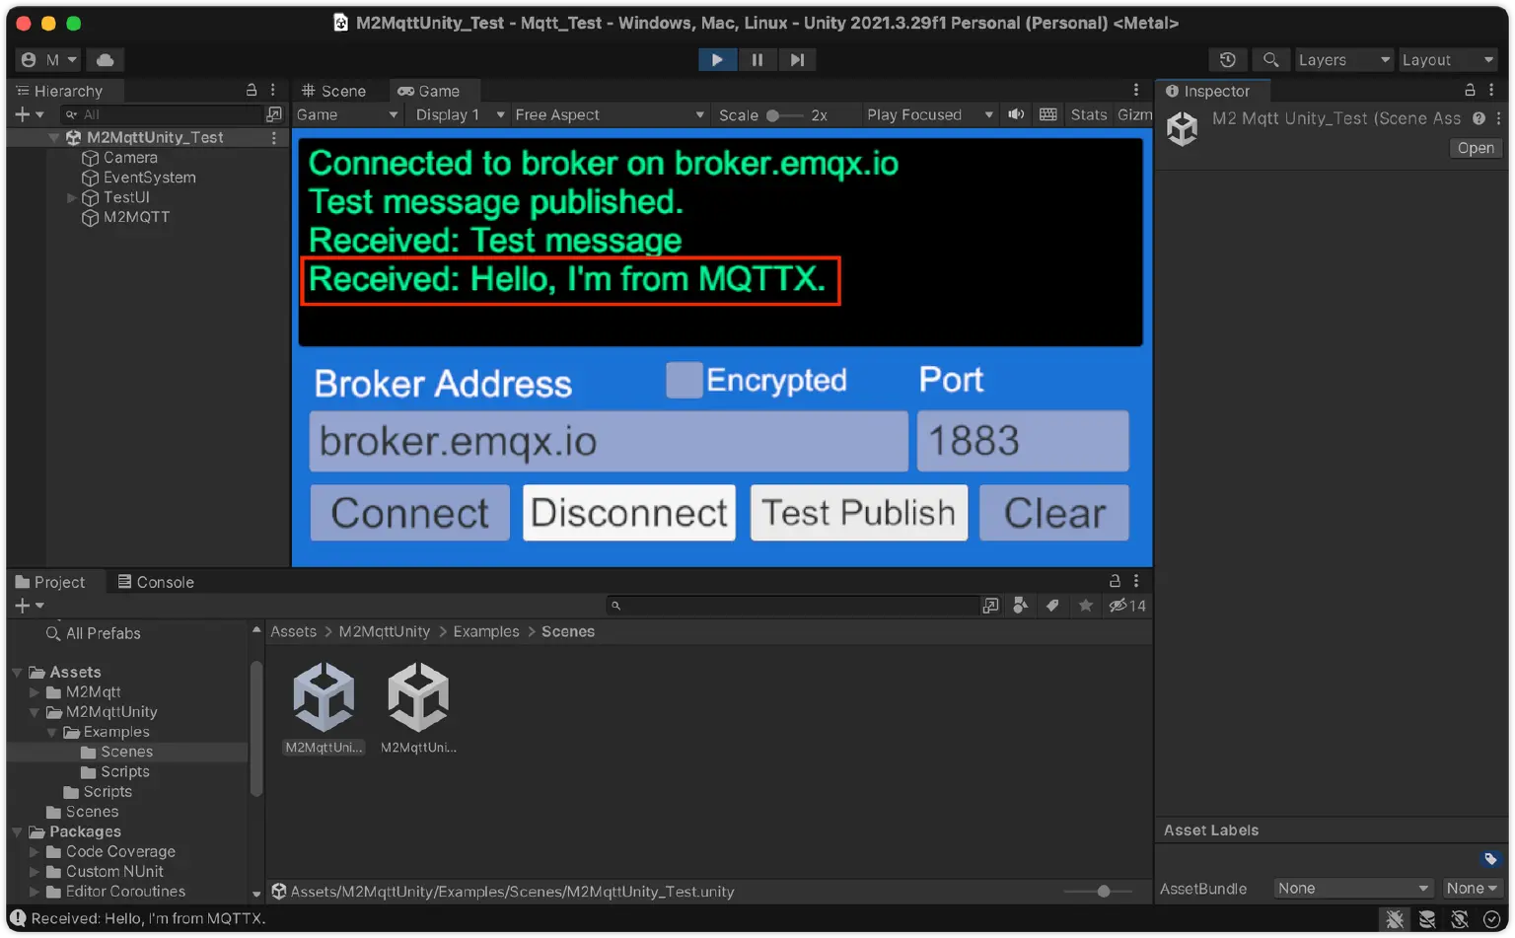
Task: Switch to the Console tab
Action: tap(156, 582)
